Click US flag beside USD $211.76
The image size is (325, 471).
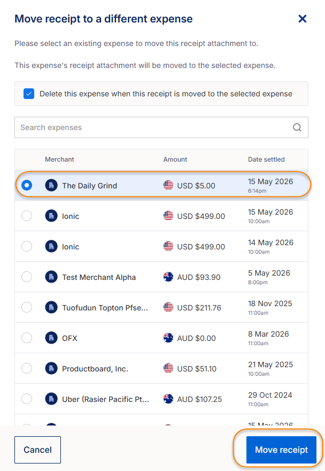tap(168, 307)
